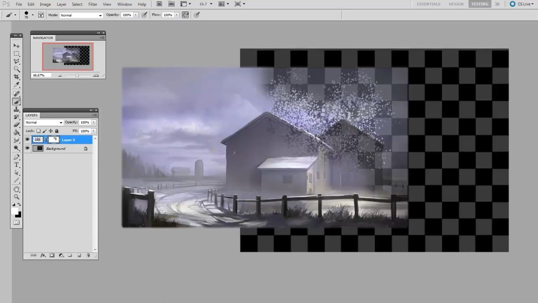Select the Clone Stamp tool

(16, 109)
